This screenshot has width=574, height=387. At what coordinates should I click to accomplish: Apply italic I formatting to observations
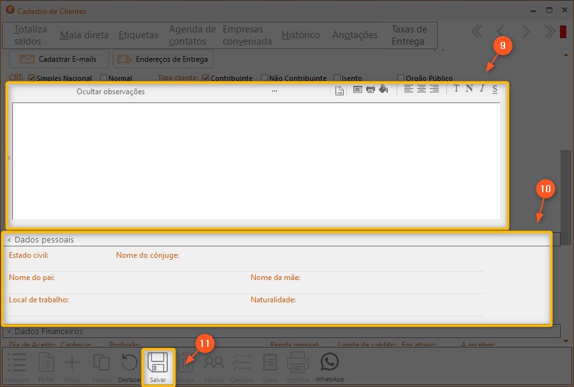coord(482,89)
